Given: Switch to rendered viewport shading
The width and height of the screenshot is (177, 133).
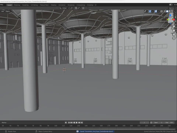Looking at the screenshot, I should (172, 11).
